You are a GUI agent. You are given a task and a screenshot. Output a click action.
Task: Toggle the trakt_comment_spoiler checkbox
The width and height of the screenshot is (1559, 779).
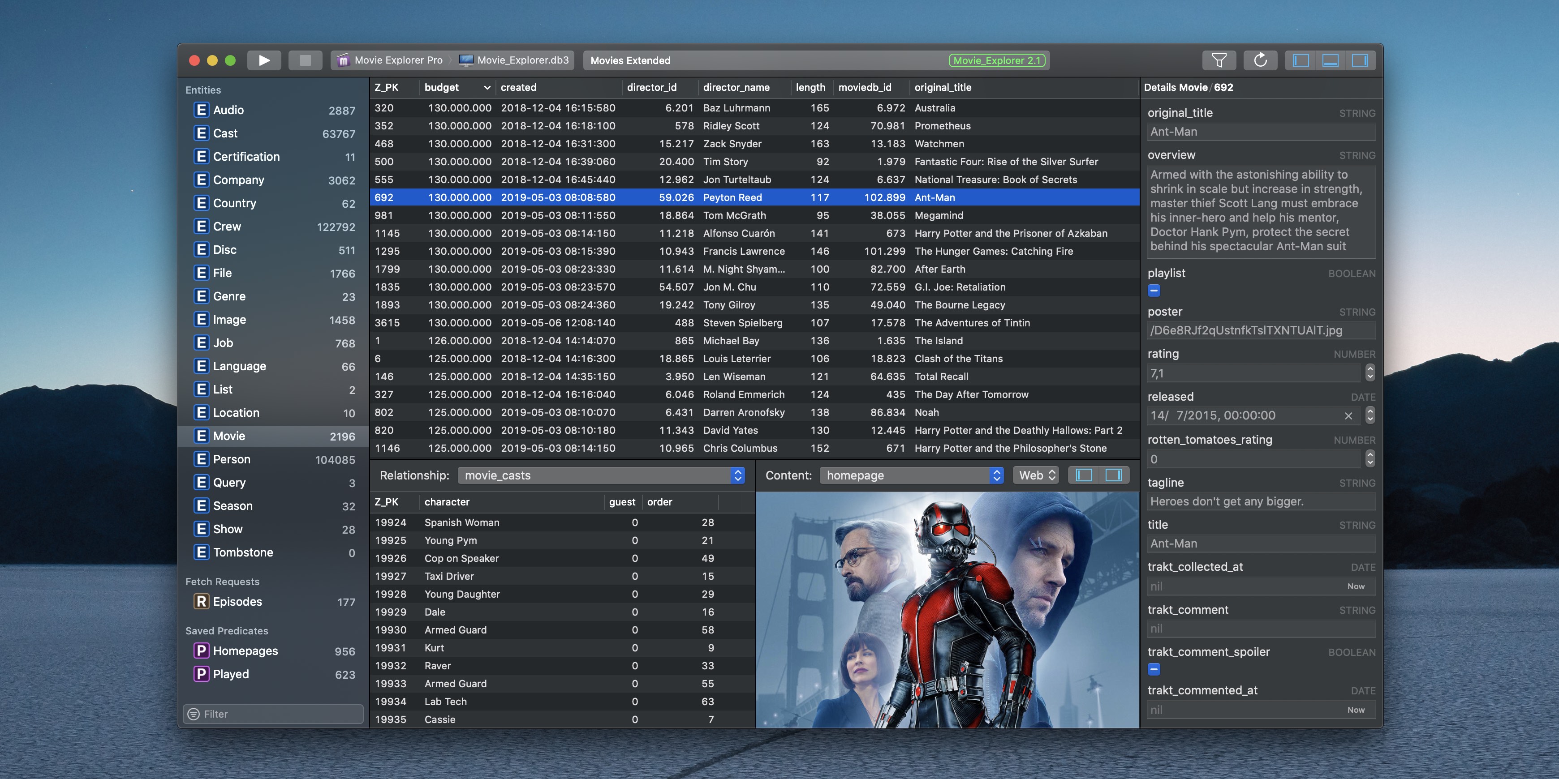click(x=1154, y=669)
